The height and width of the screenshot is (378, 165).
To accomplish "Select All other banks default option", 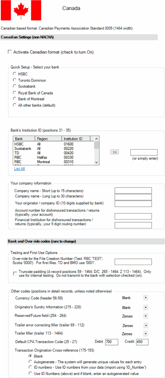I will tap(15, 105).
